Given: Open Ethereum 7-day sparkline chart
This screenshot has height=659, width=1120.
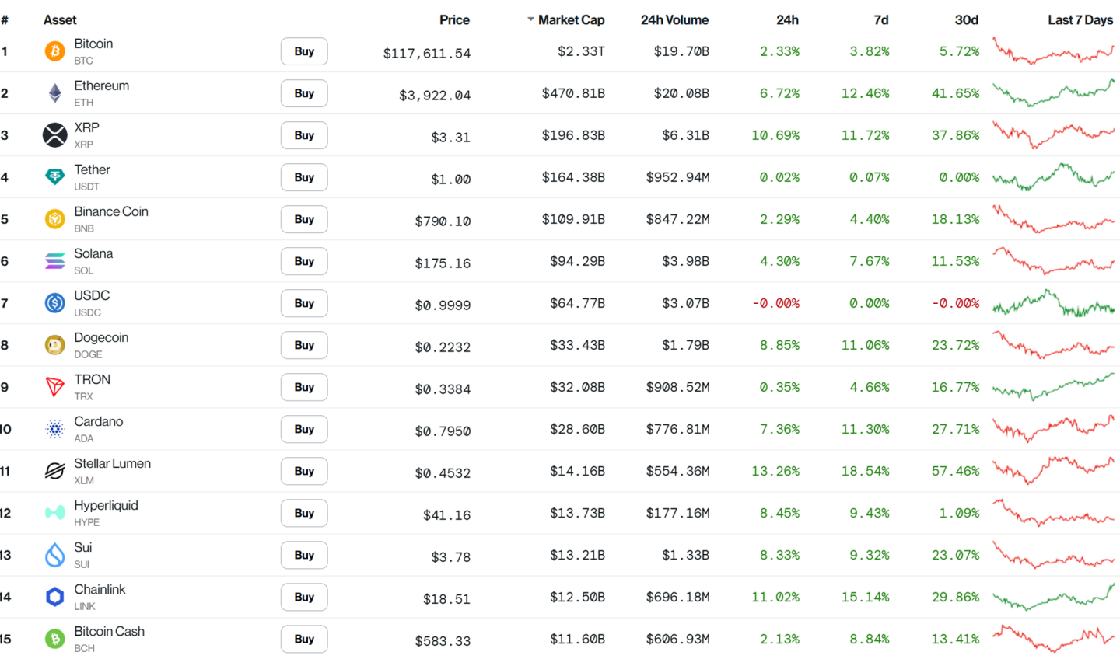Looking at the screenshot, I should click(1054, 93).
